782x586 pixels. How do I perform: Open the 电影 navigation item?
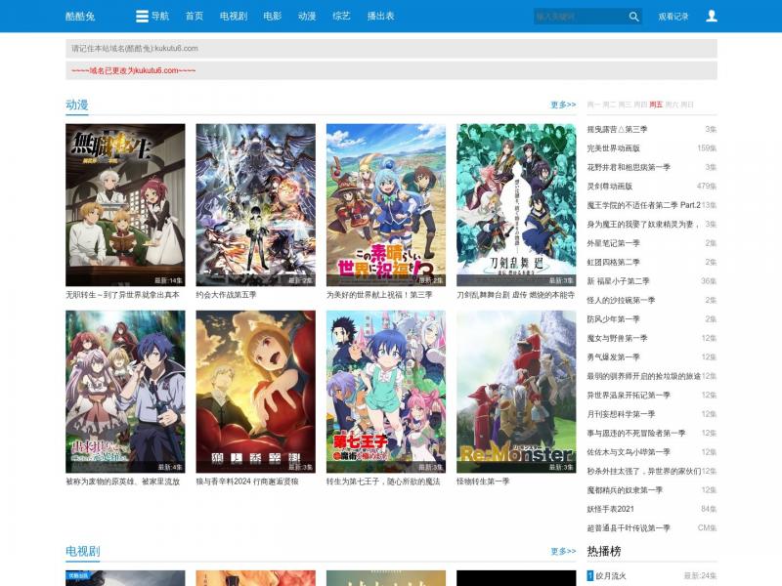coord(273,16)
